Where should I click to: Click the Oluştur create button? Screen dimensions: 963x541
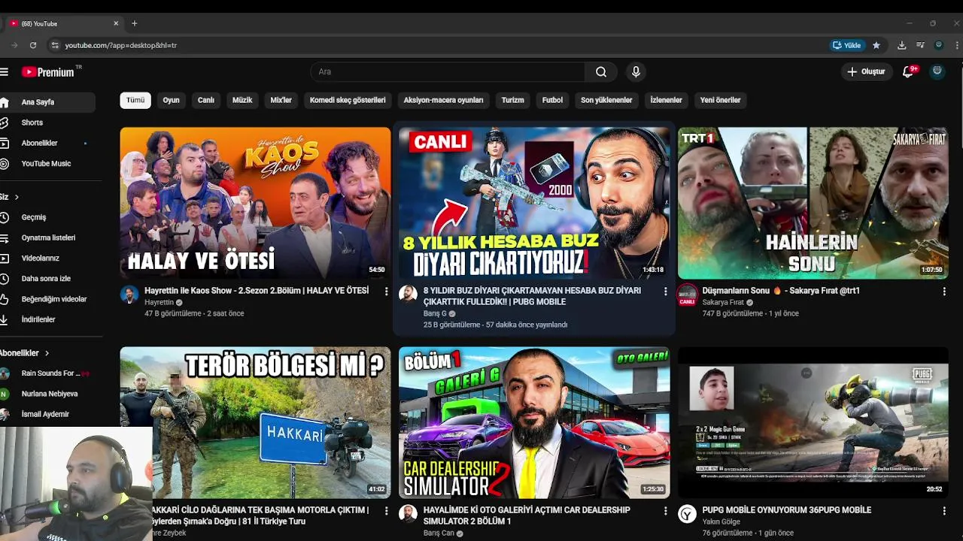(866, 71)
